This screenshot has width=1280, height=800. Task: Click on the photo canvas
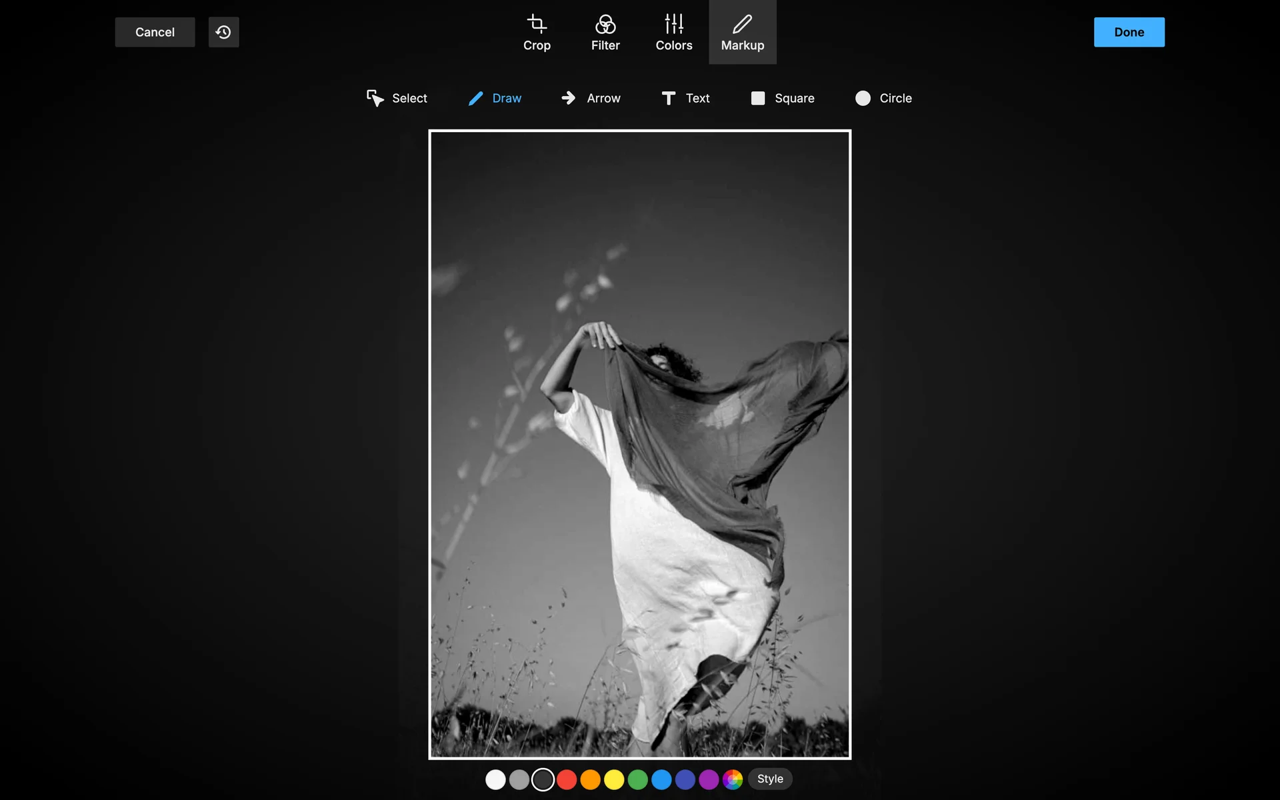click(639, 444)
